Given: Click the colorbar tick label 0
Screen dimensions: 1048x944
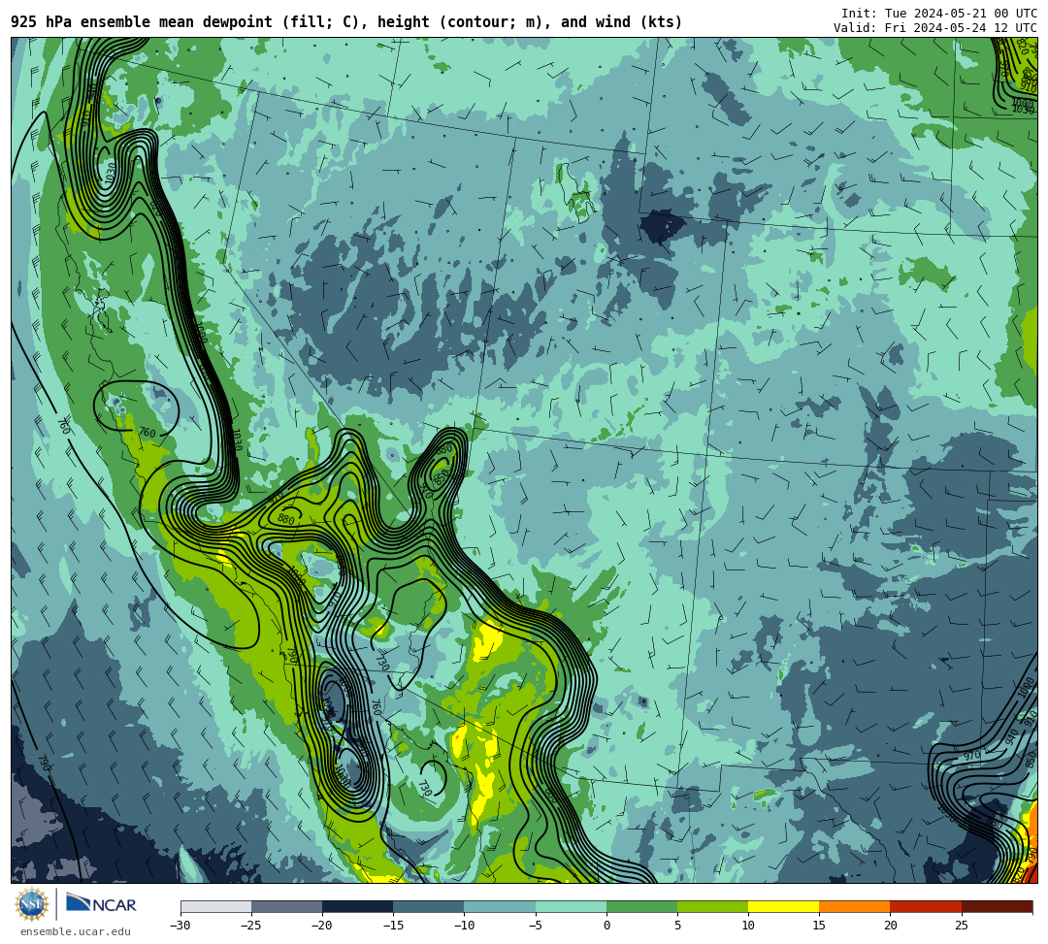Looking at the screenshot, I should (606, 926).
